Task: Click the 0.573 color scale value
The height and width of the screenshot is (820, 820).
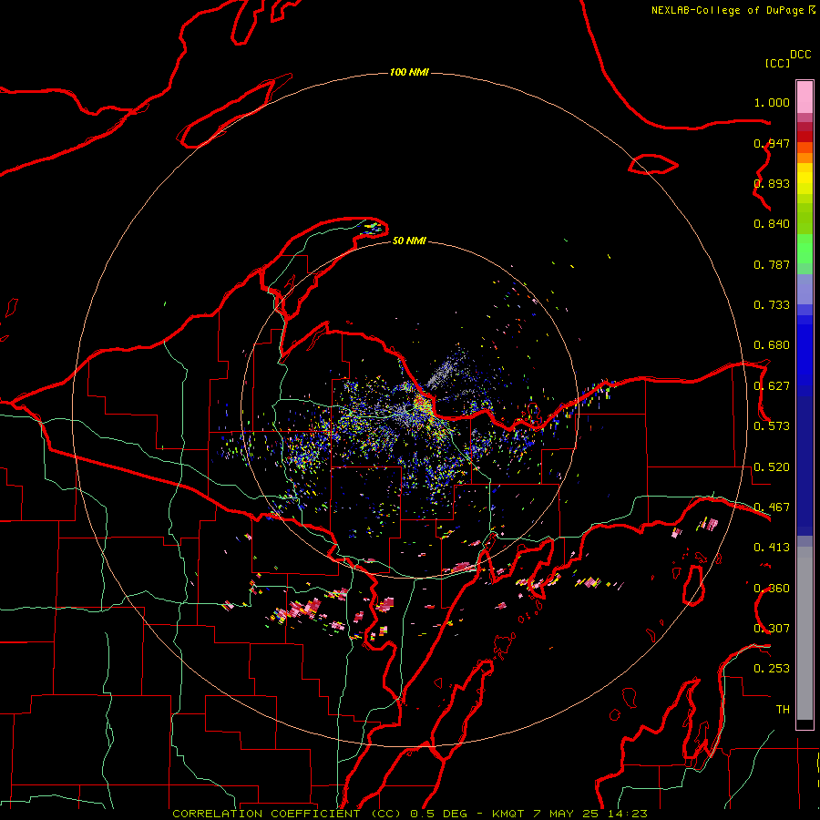Action: [x=772, y=426]
